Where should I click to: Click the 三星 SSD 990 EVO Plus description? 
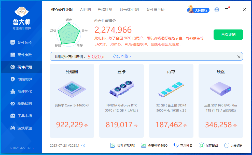coord(221,108)
